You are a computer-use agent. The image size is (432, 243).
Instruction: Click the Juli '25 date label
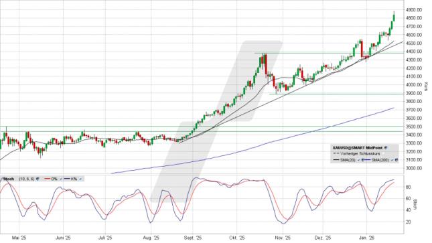[105, 238]
